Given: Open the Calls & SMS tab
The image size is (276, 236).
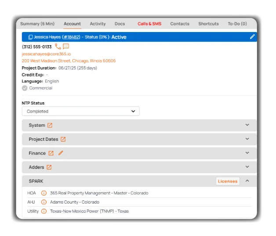Looking at the screenshot, I should [149, 24].
